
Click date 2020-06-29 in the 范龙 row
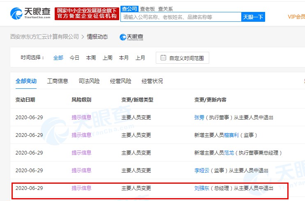29,153
